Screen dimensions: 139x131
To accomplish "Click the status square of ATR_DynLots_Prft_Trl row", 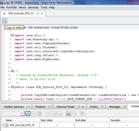I will coord(3,125).
